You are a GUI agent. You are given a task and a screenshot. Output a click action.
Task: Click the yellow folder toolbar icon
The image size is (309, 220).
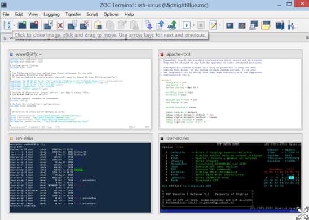[266, 25]
